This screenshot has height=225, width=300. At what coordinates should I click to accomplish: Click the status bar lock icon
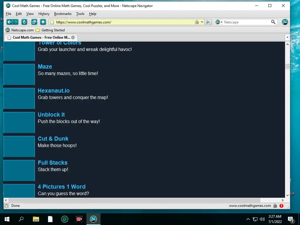[x=275, y=206]
